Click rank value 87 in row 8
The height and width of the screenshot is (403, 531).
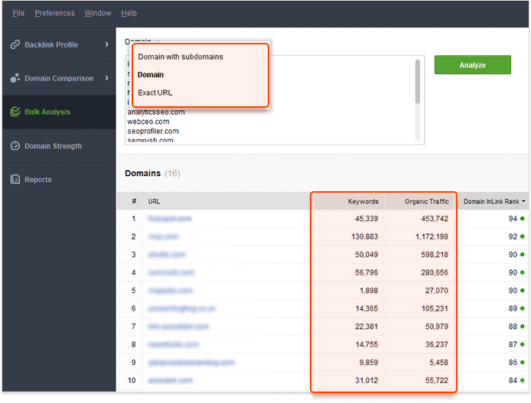point(513,344)
